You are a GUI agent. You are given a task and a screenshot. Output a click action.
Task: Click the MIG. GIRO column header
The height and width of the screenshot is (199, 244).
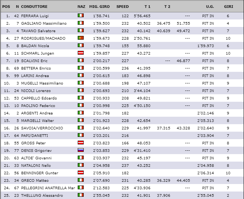pyautogui.click(x=99, y=6)
